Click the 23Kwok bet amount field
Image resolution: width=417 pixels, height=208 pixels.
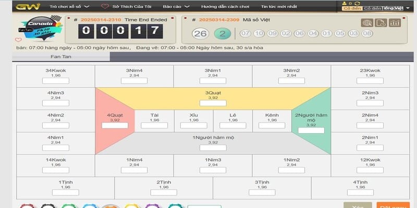(x=370, y=81)
